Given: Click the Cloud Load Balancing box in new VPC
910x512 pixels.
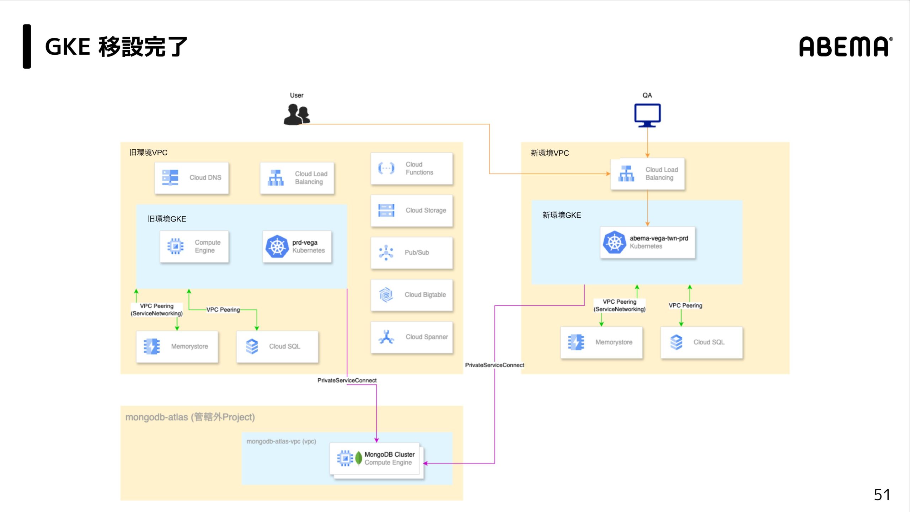Looking at the screenshot, I should click(648, 174).
